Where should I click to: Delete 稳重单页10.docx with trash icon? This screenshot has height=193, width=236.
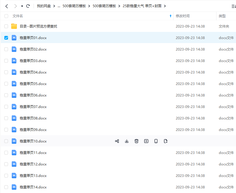point(136,141)
